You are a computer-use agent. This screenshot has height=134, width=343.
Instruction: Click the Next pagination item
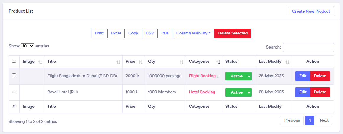coord(324,120)
